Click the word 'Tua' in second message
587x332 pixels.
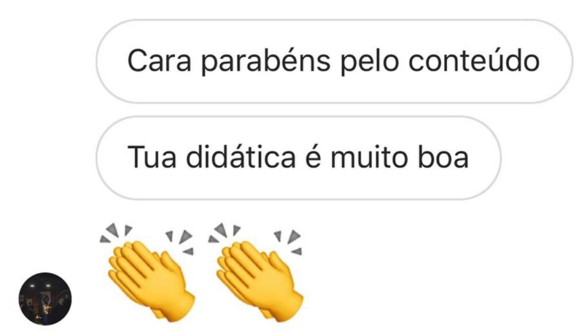(151, 157)
